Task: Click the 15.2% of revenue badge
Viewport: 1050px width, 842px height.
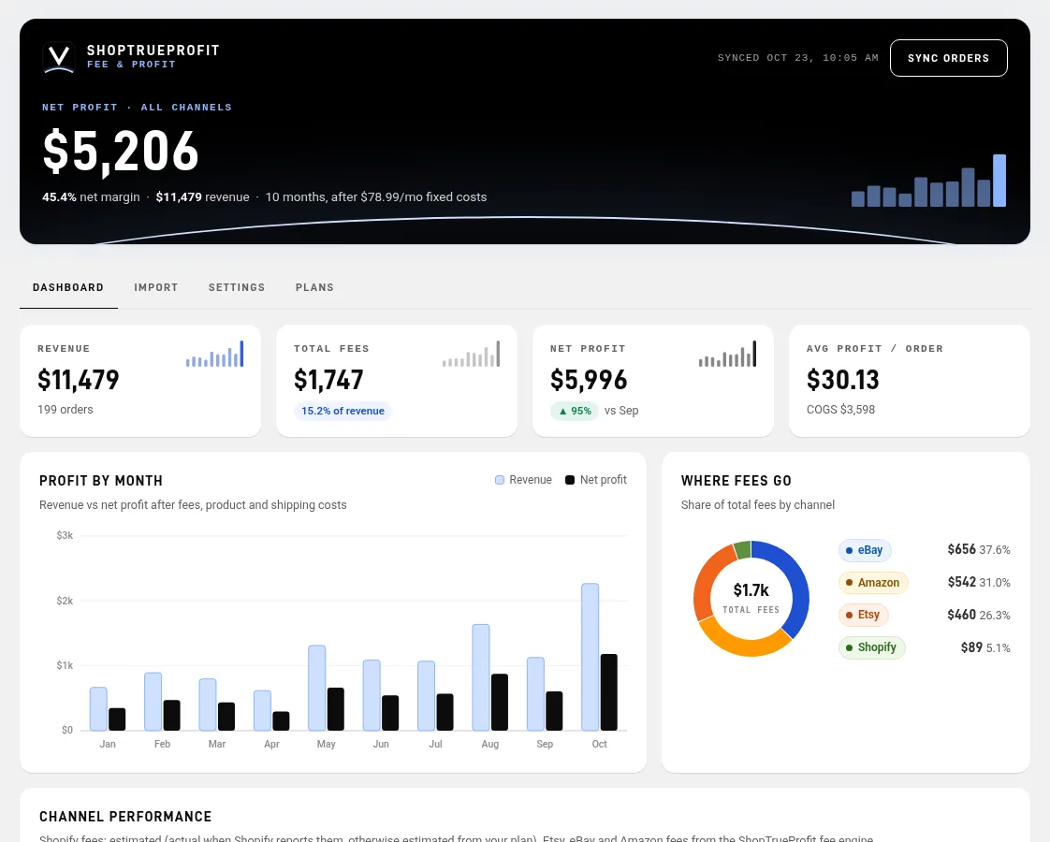Action: click(343, 411)
